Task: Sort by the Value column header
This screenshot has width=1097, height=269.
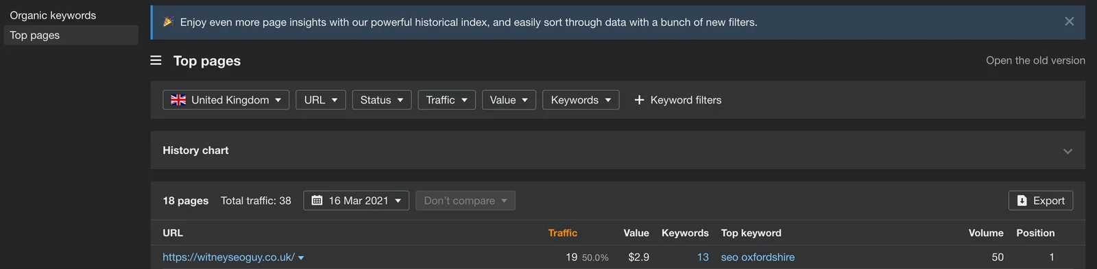Action: tap(636, 233)
